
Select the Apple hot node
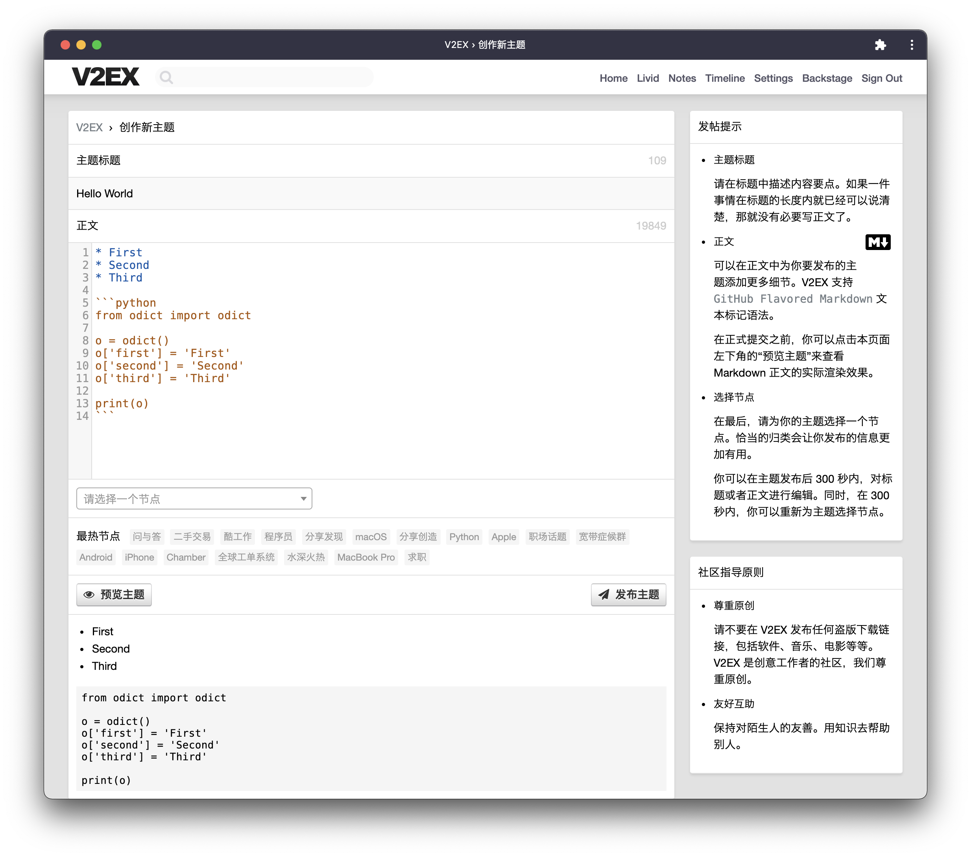pos(504,537)
